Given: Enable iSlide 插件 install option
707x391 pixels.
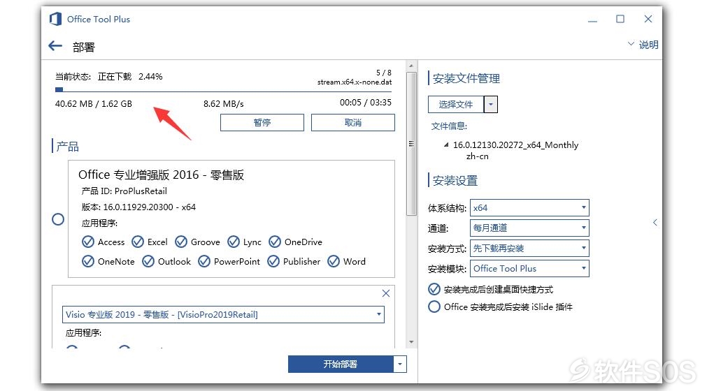Looking at the screenshot, I should point(434,307).
